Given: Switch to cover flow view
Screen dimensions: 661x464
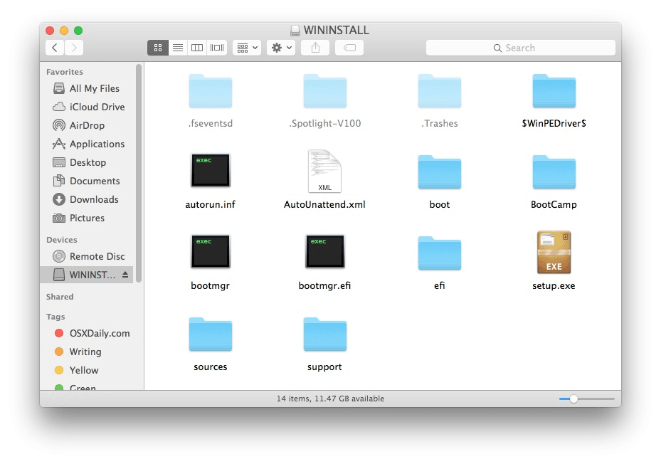Looking at the screenshot, I should pyautogui.click(x=217, y=48).
